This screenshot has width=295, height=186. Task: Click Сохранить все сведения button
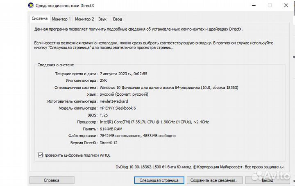pos(214,180)
